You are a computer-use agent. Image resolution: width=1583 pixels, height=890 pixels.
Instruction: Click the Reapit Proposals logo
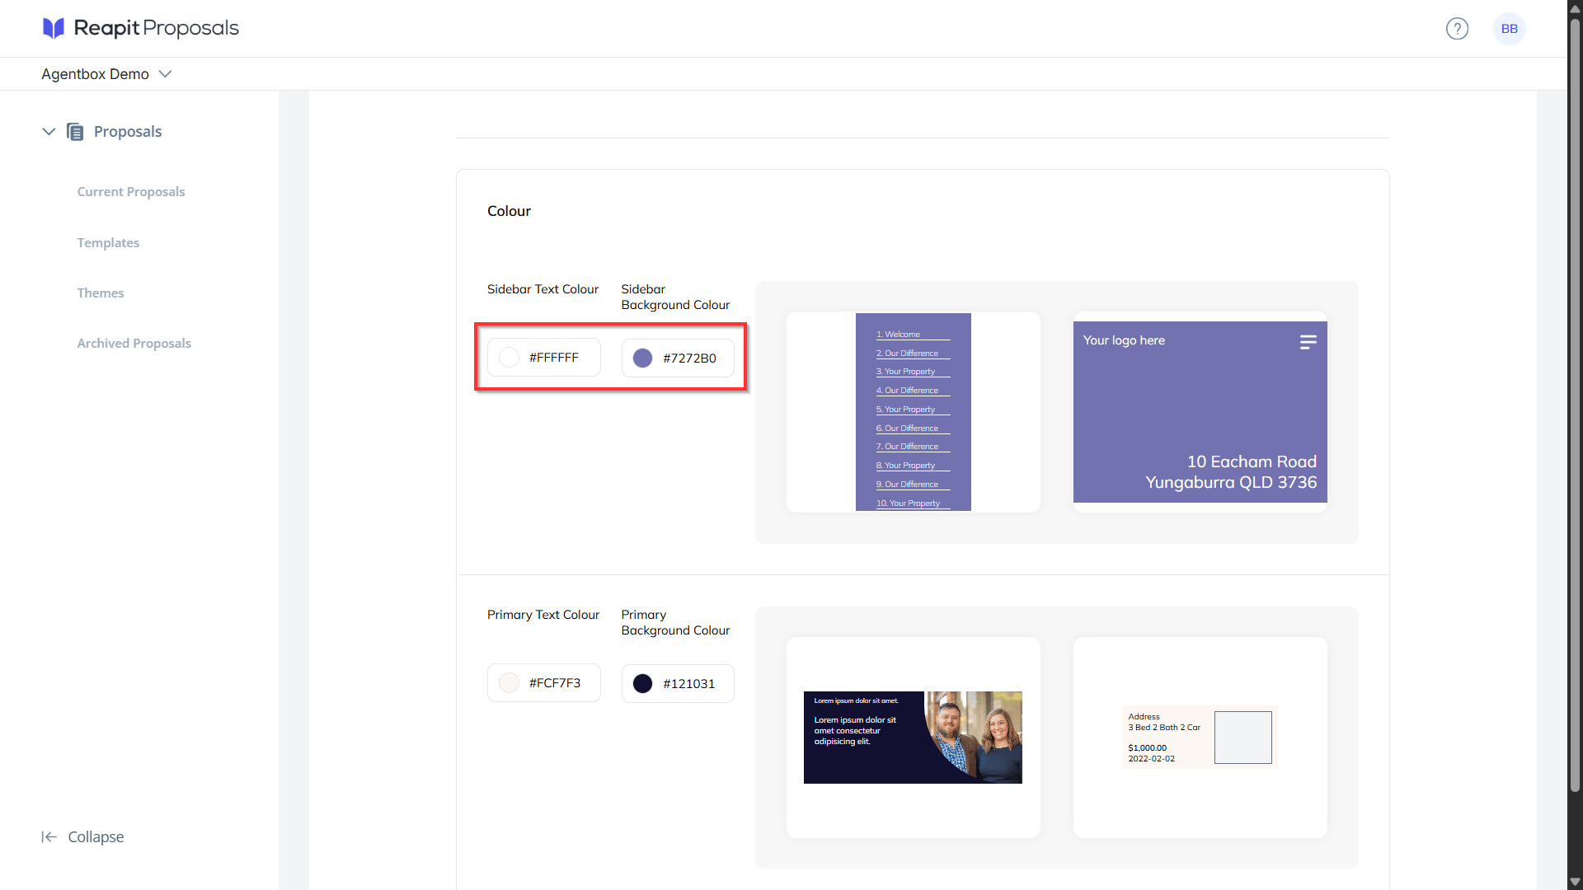141,28
